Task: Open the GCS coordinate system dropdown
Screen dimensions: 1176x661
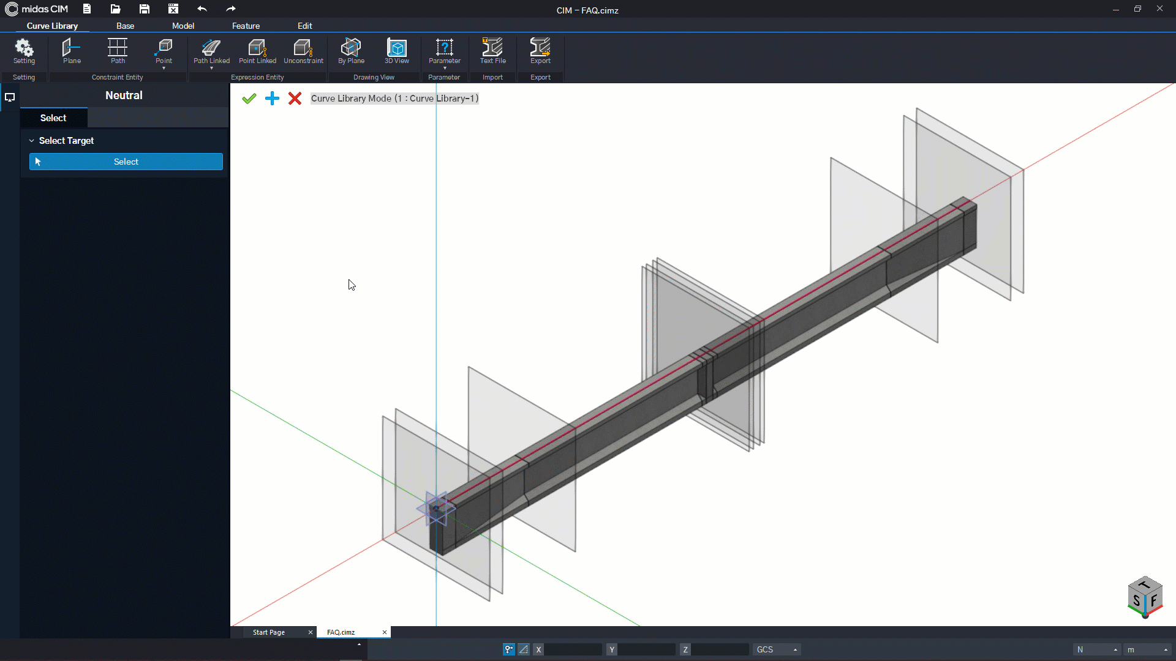Action: pyautogui.click(x=777, y=649)
